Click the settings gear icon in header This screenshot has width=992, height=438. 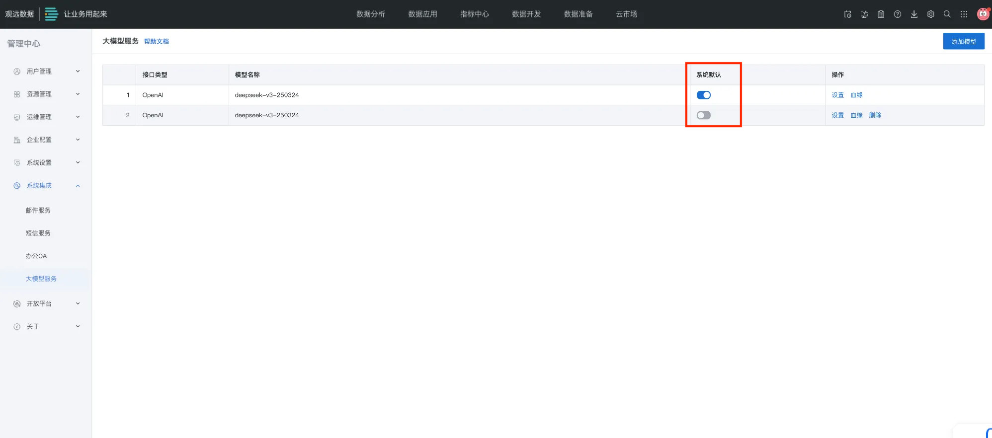click(x=930, y=14)
